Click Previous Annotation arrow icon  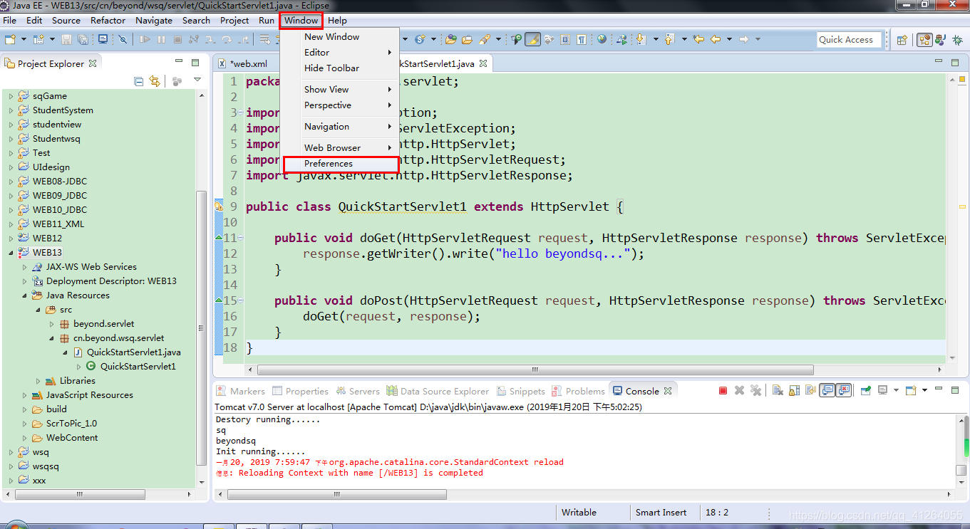pyautogui.click(x=669, y=39)
